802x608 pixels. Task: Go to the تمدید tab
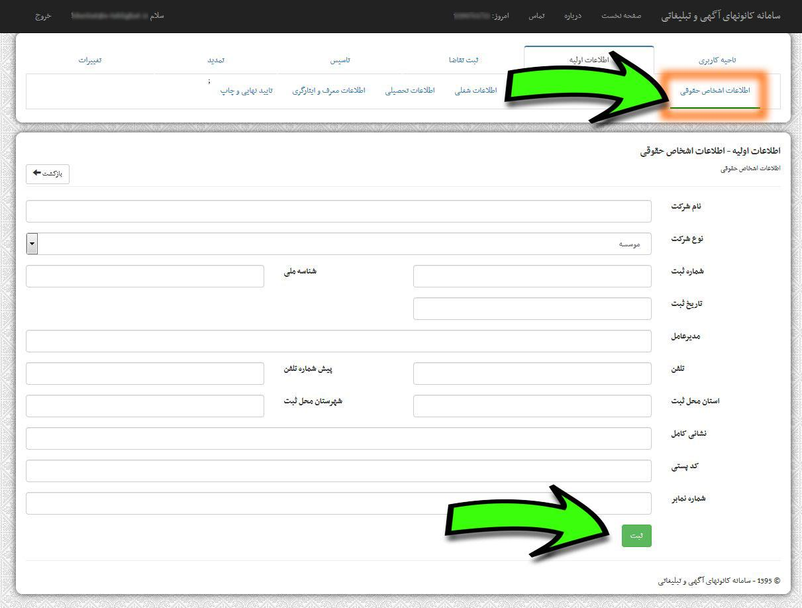pos(216,60)
